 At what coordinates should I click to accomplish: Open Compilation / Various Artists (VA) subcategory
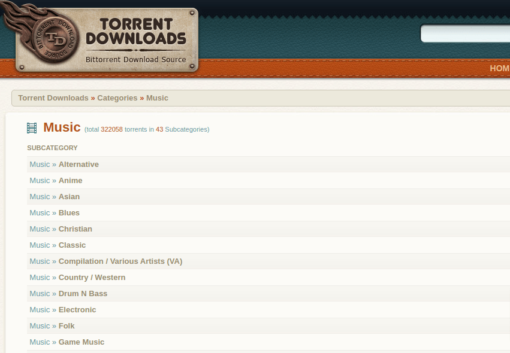[x=120, y=261]
